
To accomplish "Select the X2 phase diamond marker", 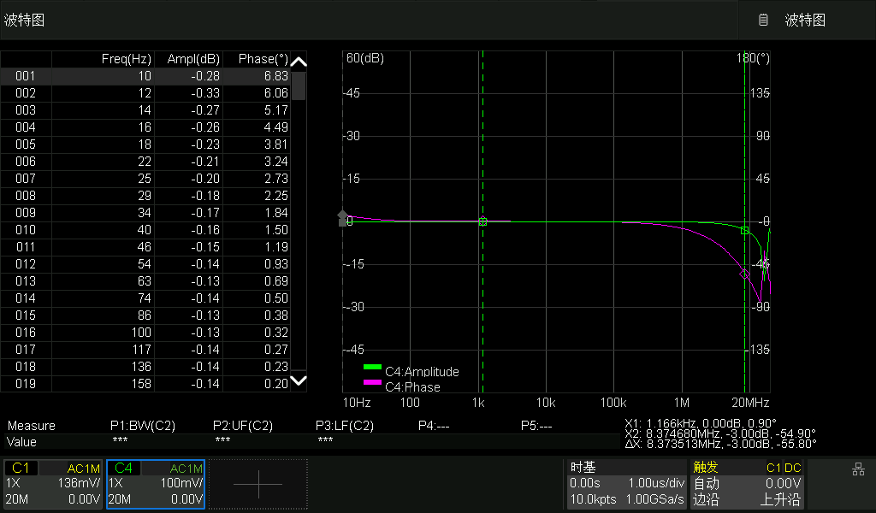I will click(744, 274).
